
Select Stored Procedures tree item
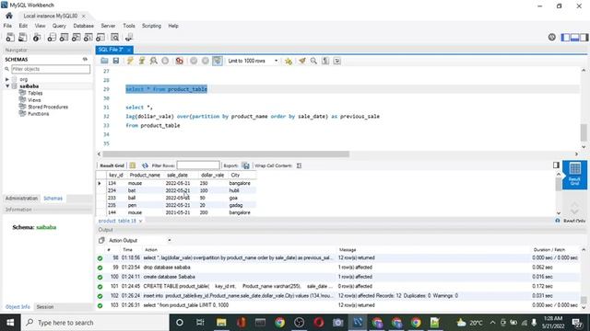(48, 107)
